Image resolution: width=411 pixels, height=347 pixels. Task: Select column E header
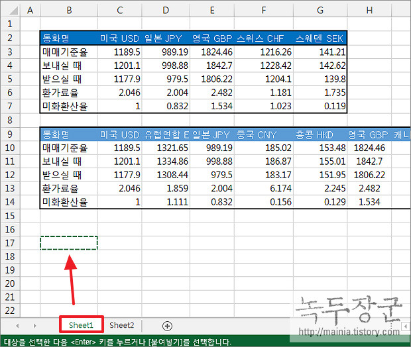212,11
